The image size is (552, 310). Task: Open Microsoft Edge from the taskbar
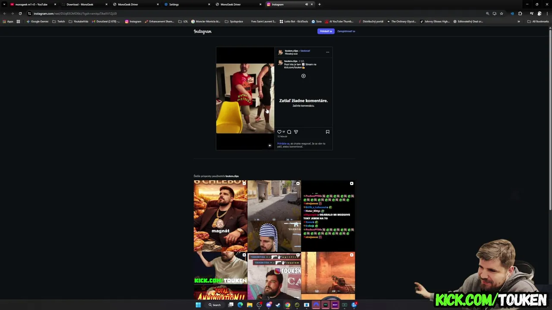coord(240,305)
